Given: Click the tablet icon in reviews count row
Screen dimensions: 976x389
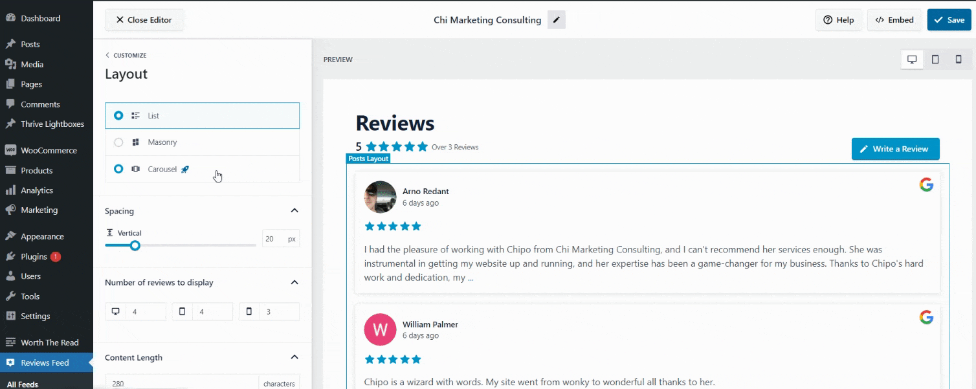Looking at the screenshot, I should pyautogui.click(x=182, y=311).
